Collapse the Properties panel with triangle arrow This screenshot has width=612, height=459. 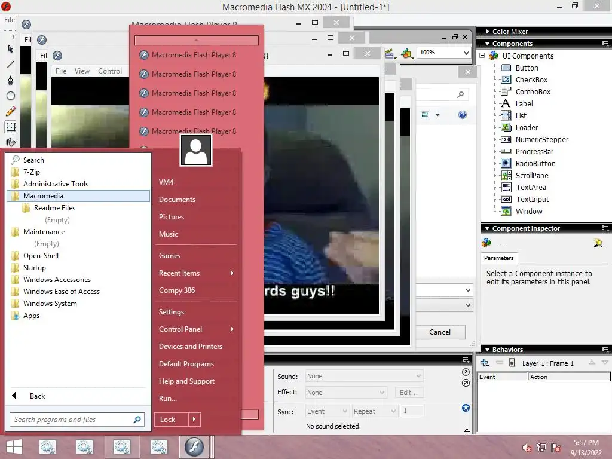[467, 430]
